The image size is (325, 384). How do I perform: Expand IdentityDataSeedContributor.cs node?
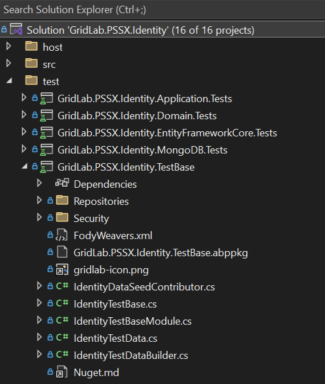[39, 286]
